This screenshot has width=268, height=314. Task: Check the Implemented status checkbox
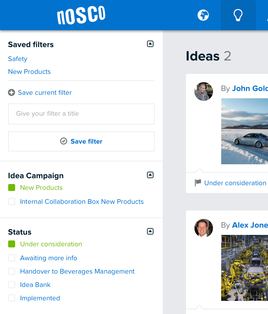12,298
